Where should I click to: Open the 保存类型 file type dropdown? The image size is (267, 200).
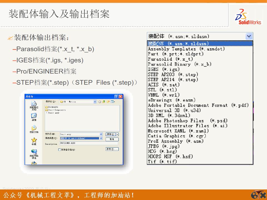[102, 138]
